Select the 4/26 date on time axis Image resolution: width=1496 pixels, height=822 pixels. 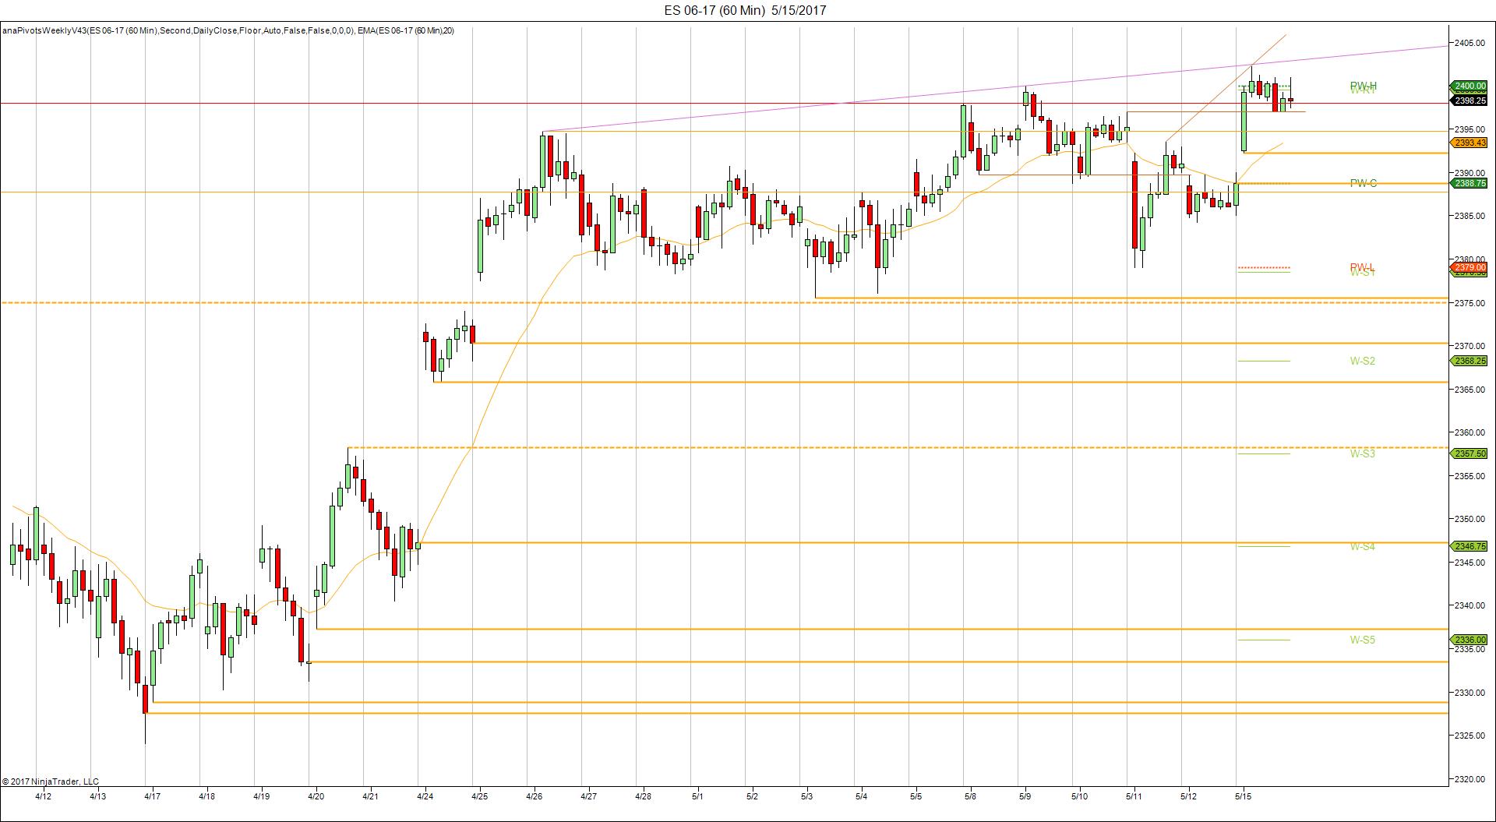tap(535, 796)
